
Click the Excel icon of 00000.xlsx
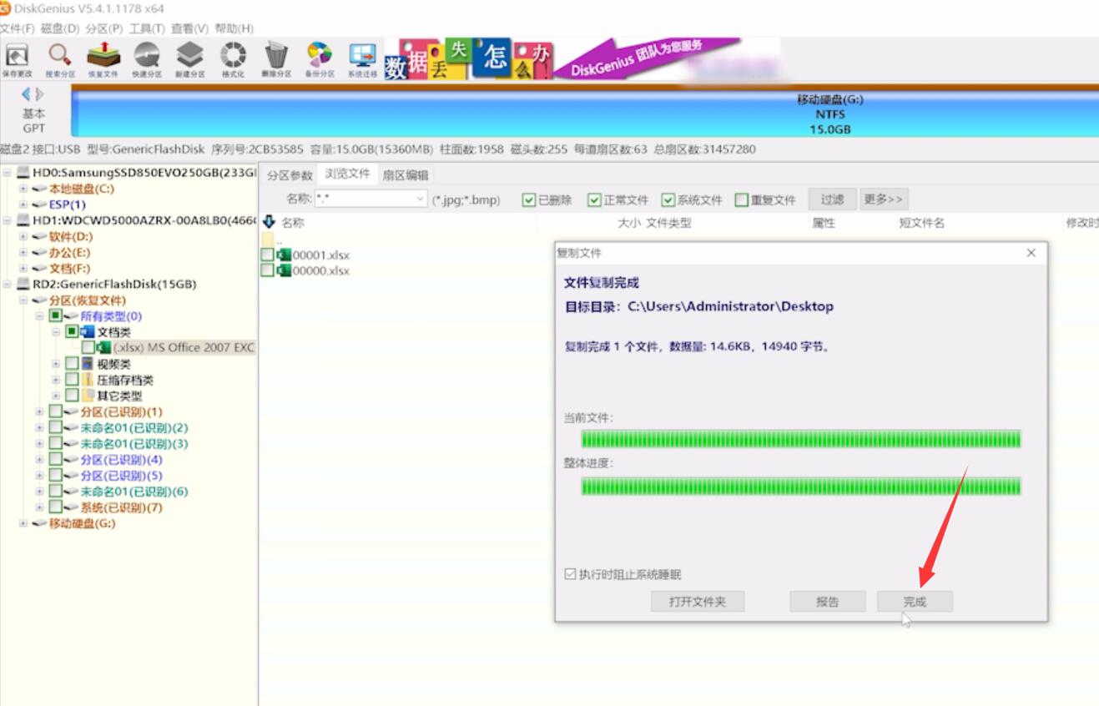click(284, 270)
